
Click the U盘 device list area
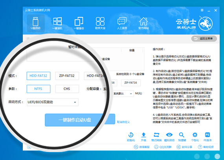click(85, 59)
